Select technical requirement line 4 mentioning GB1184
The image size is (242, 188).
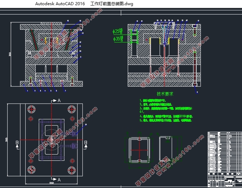click(166, 116)
